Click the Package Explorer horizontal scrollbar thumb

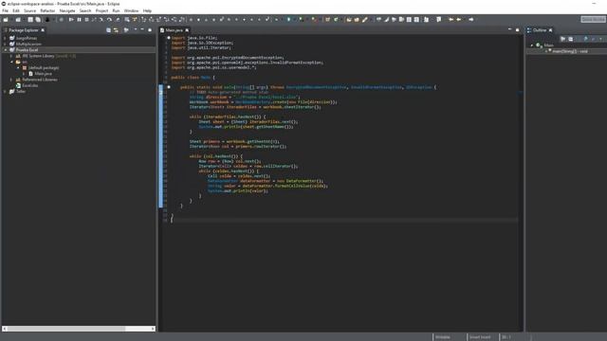tap(65, 329)
